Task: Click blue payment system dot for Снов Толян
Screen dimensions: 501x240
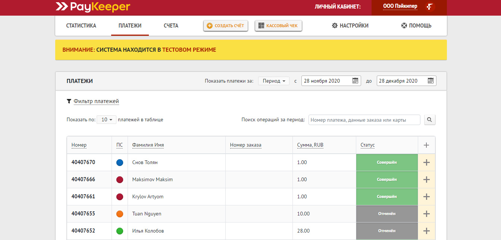Action: pos(120,163)
